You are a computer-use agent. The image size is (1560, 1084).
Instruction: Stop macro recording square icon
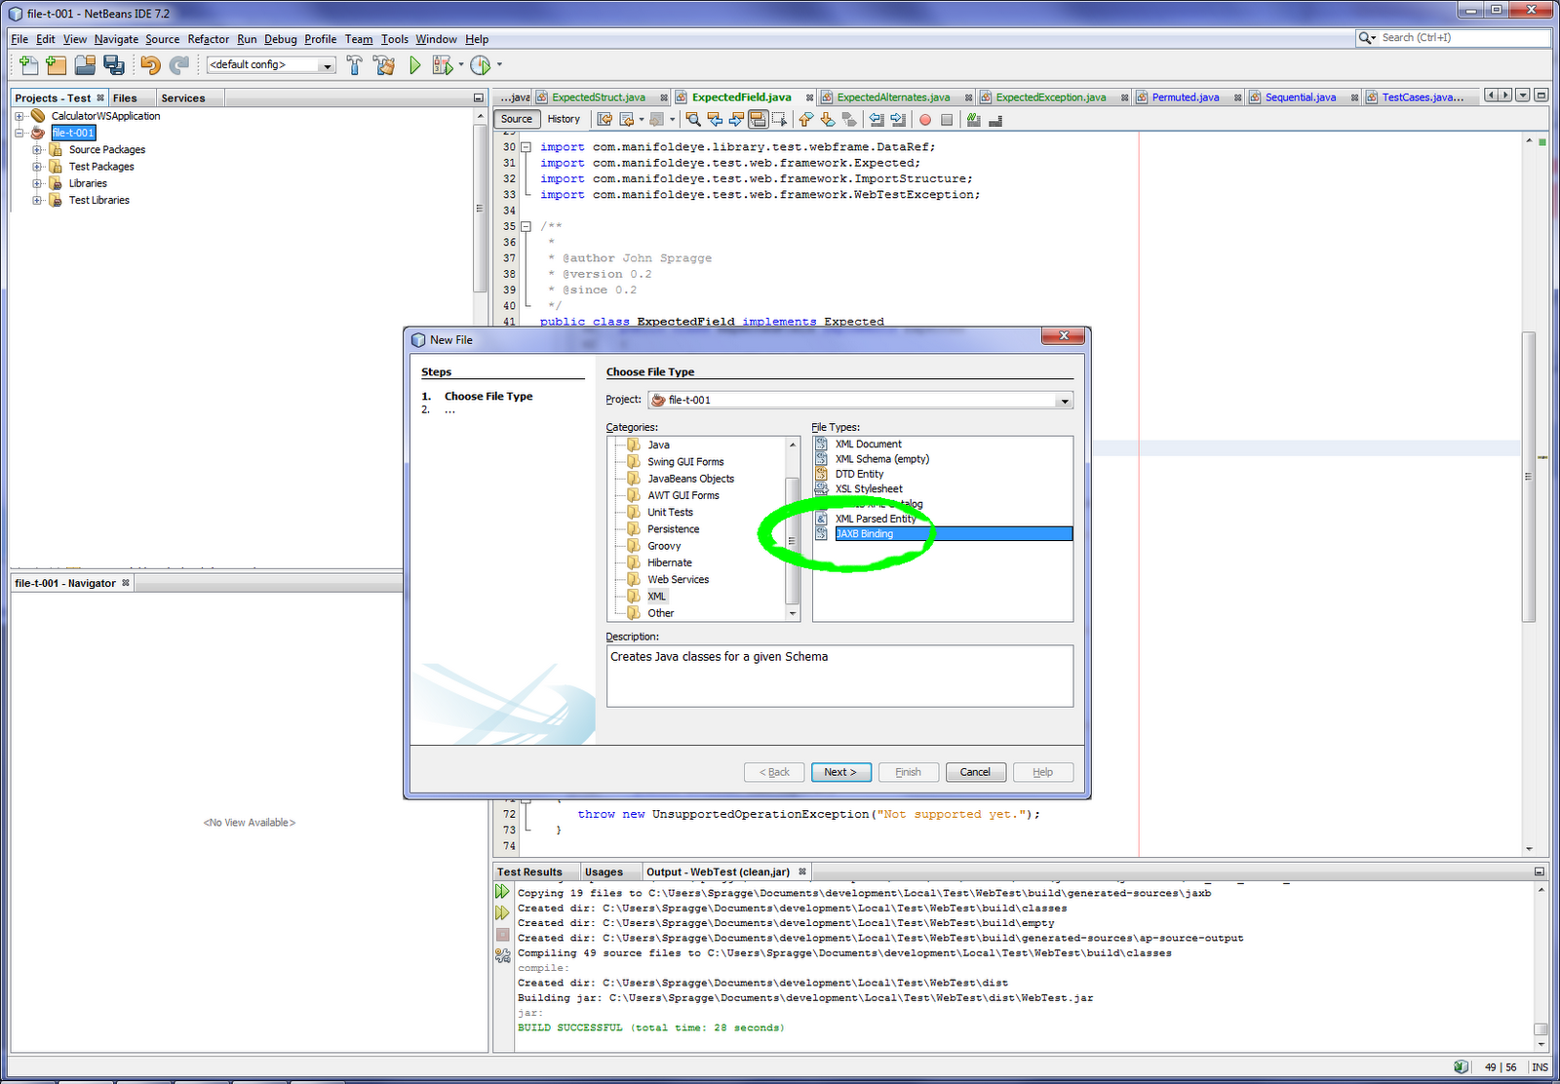(x=947, y=120)
